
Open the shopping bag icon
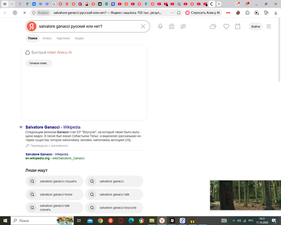tap(238, 26)
